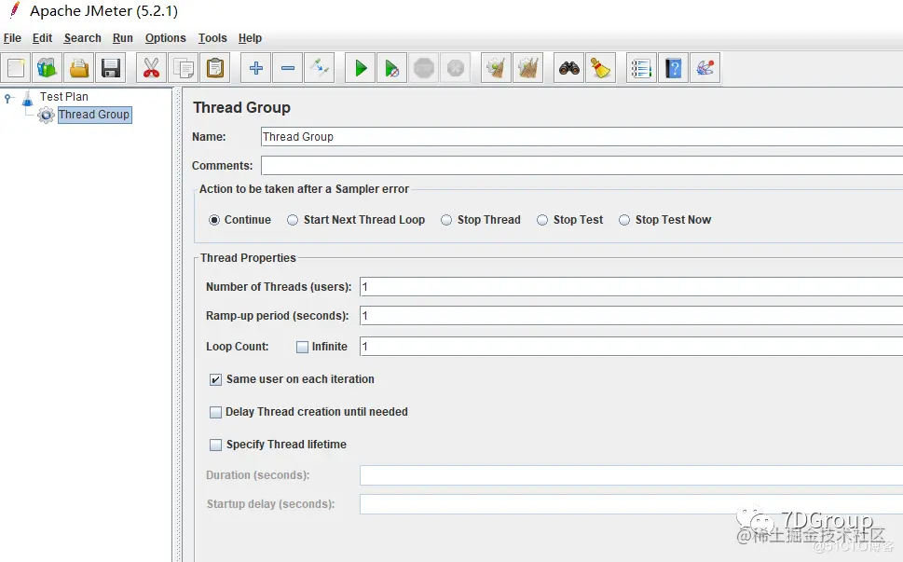Open the File menu
Screen dimensions: 903x562
tap(12, 38)
